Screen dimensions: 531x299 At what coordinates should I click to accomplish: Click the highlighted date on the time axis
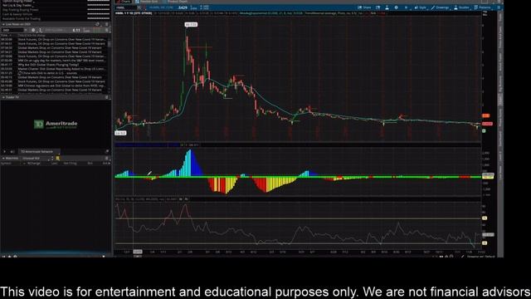coord(138,252)
